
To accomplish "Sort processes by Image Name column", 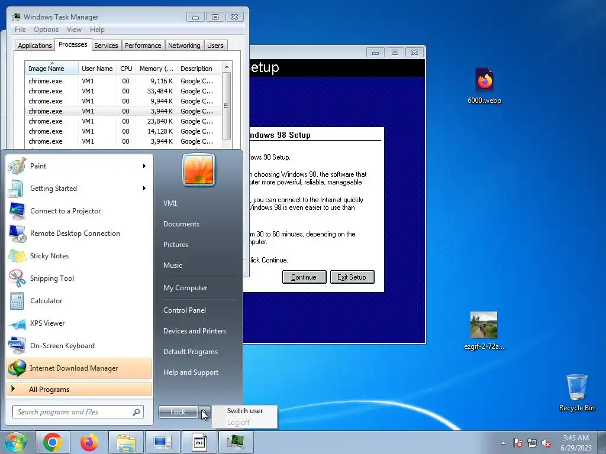I will pyautogui.click(x=51, y=69).
